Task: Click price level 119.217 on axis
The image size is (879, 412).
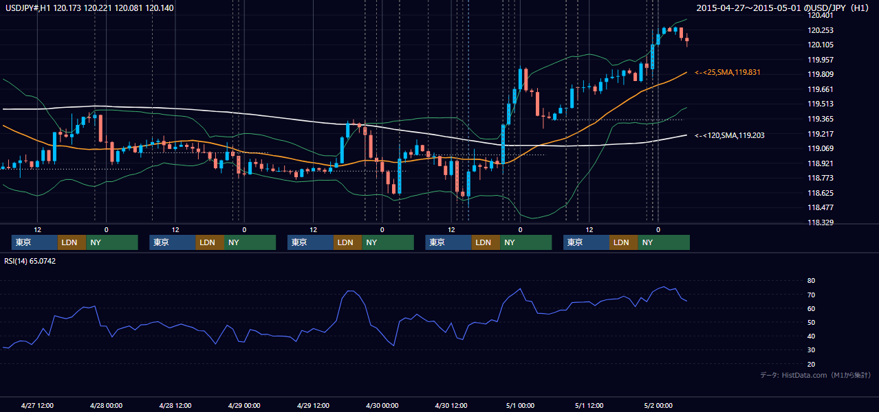Action: click(x=821, y=134)
